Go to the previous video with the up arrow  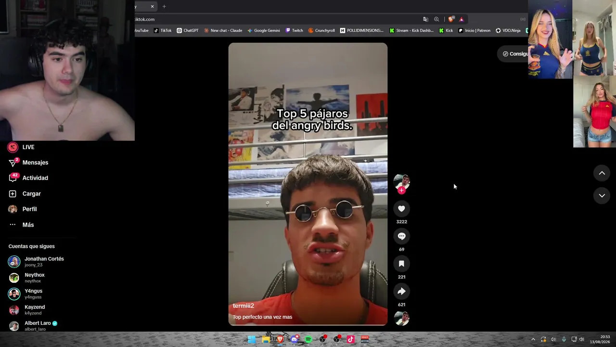(602, 173)
